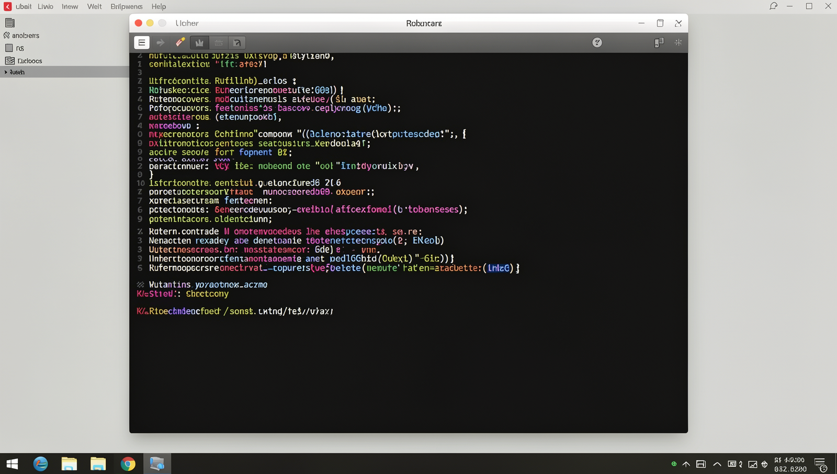The width and height of the screenshot is (837, 474).
Task: Click the hamburger list icon in editor toolbar
Action: tap(142, 42)
